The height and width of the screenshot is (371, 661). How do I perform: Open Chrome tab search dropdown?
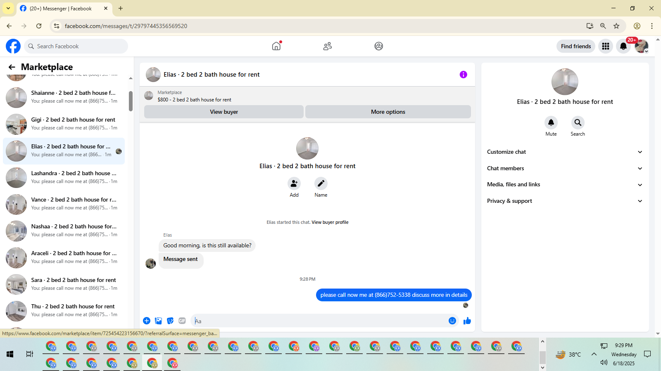(8, 8)
